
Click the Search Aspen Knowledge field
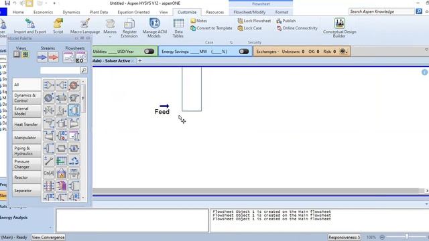click(x=381, y=11)
